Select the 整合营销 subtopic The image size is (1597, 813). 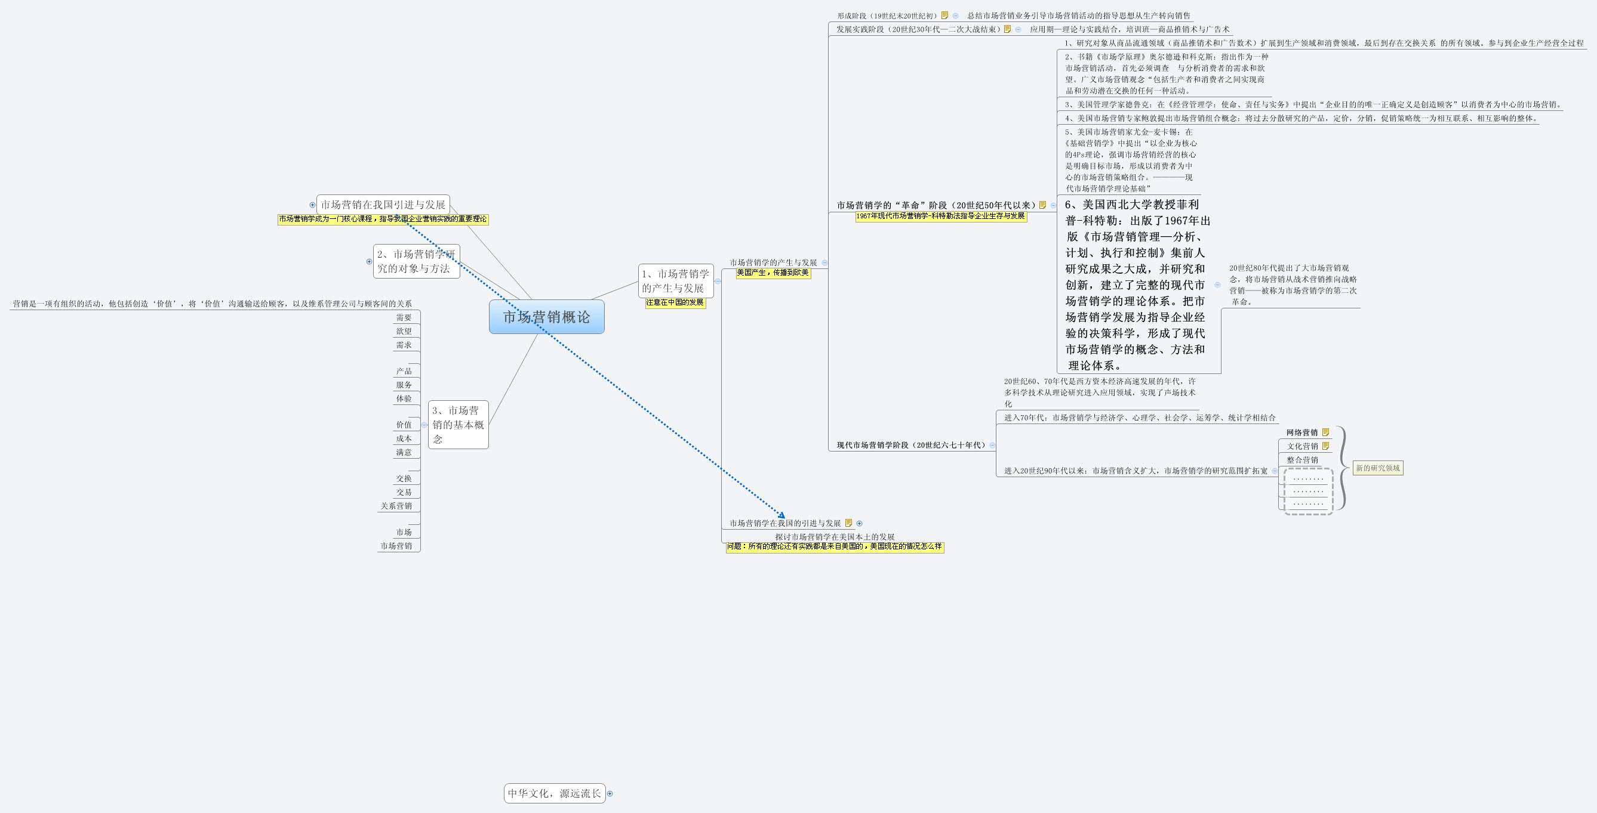(1302, 460)
